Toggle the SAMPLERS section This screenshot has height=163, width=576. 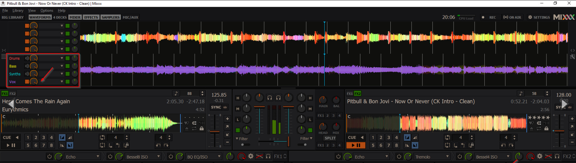[x=111, y=17]
